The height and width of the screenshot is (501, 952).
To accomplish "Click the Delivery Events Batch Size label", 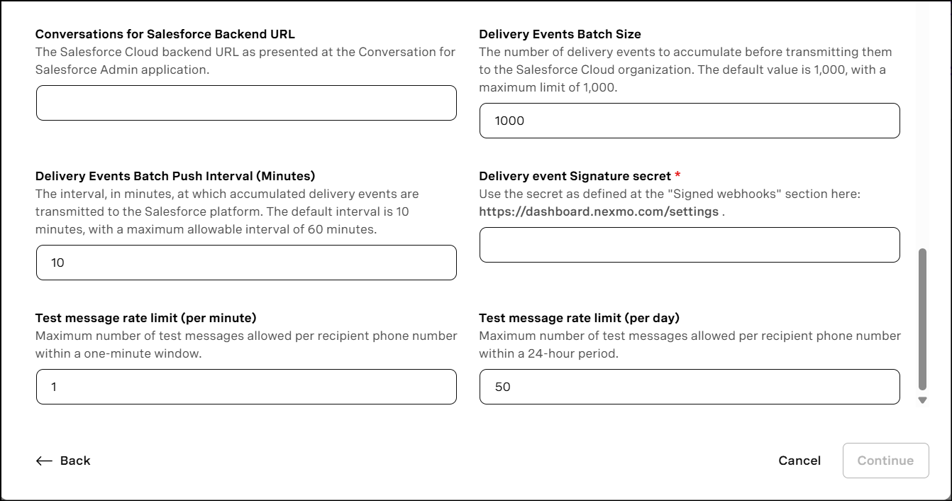I will pos(560,34).
